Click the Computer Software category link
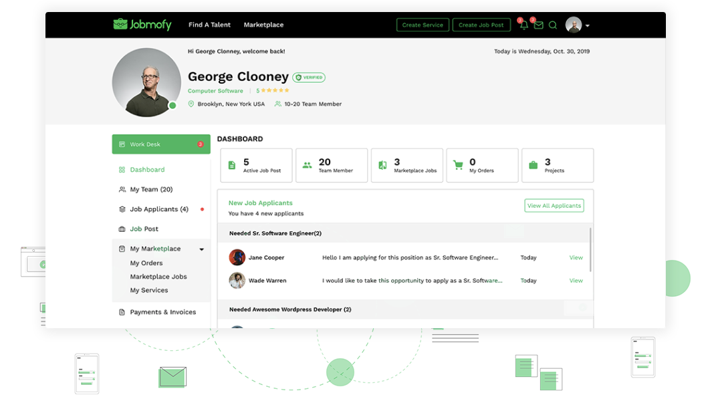 [x=215, y=91]
